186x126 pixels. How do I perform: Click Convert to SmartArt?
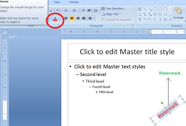(x=117, y=20)
